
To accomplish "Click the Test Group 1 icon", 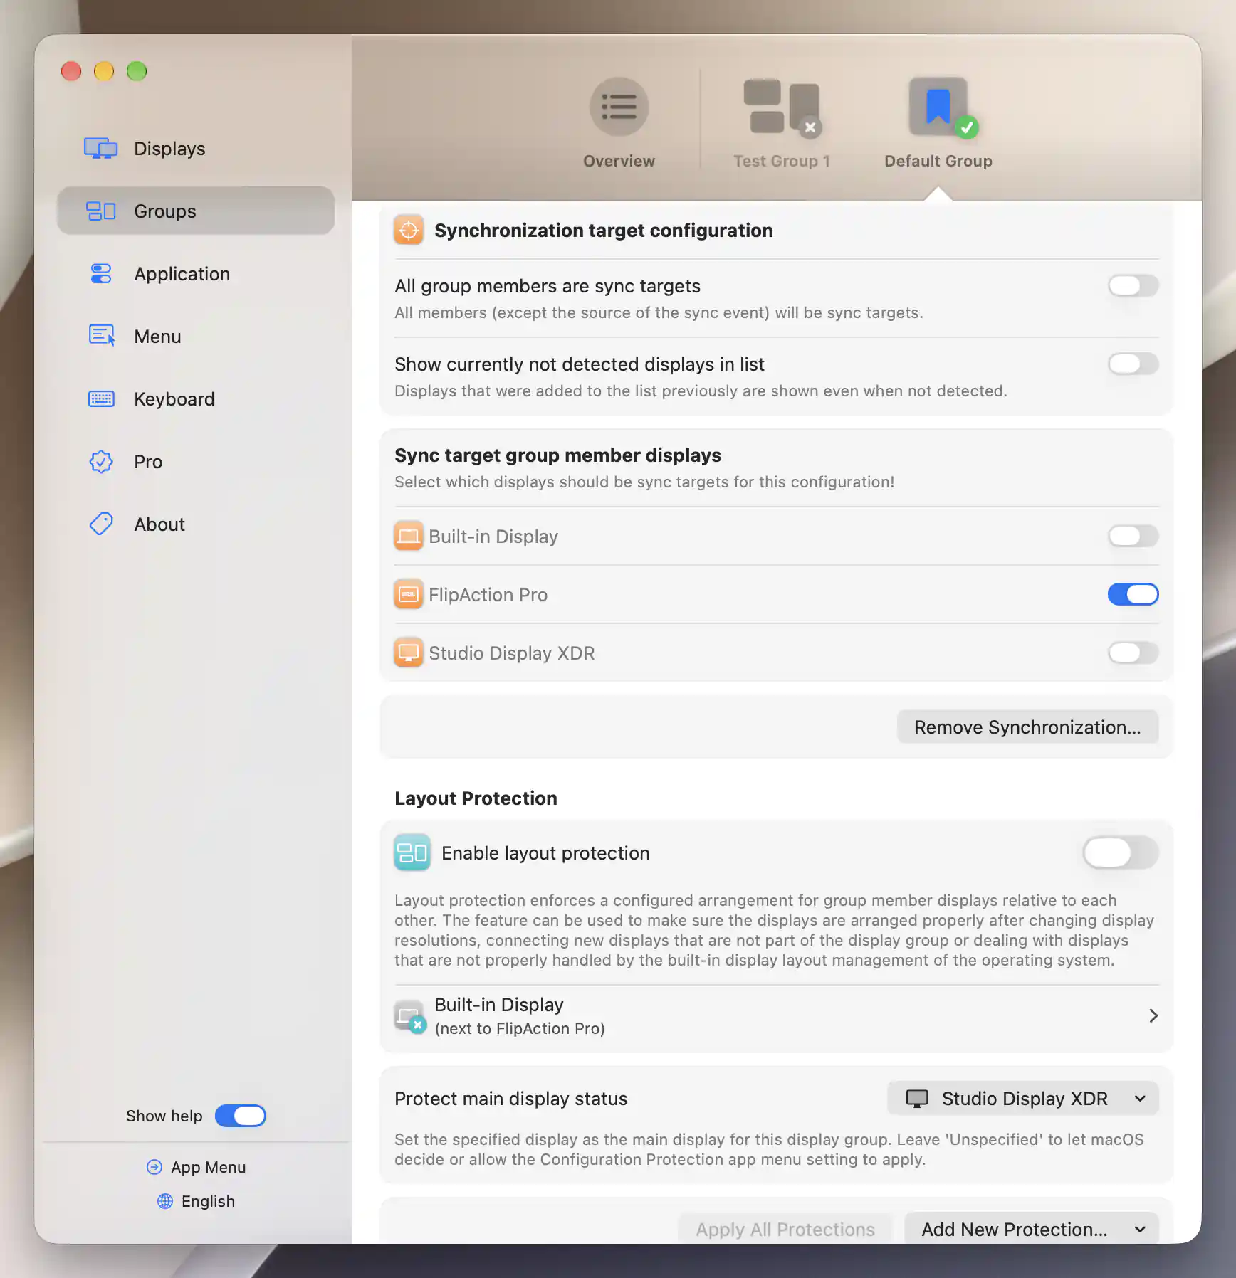I will (x=782, y=107).
